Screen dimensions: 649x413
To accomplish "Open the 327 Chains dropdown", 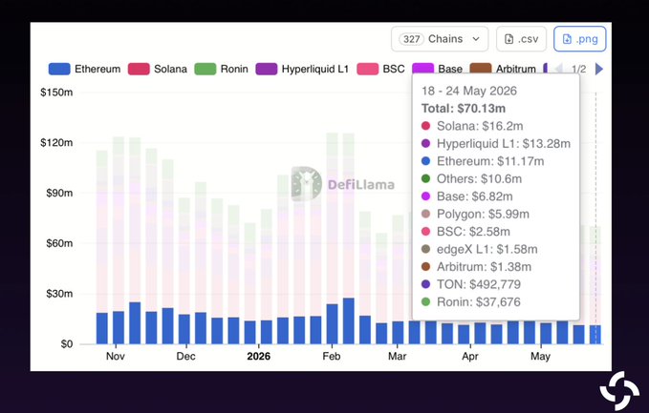I will pyautogui.click(x=440, y=39).
